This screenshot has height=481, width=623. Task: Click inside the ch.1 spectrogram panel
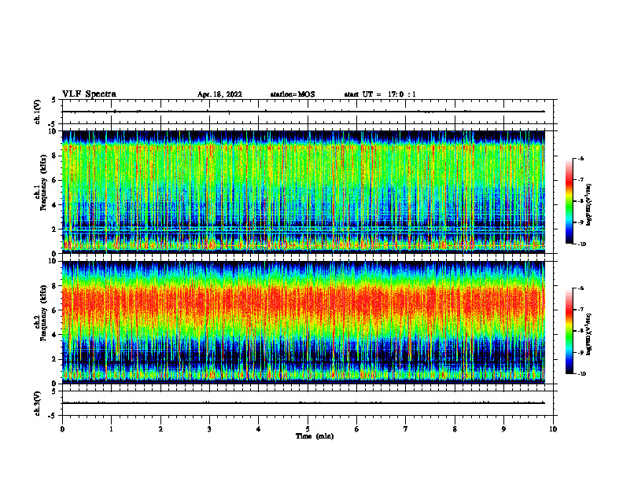tap(304, 192)
